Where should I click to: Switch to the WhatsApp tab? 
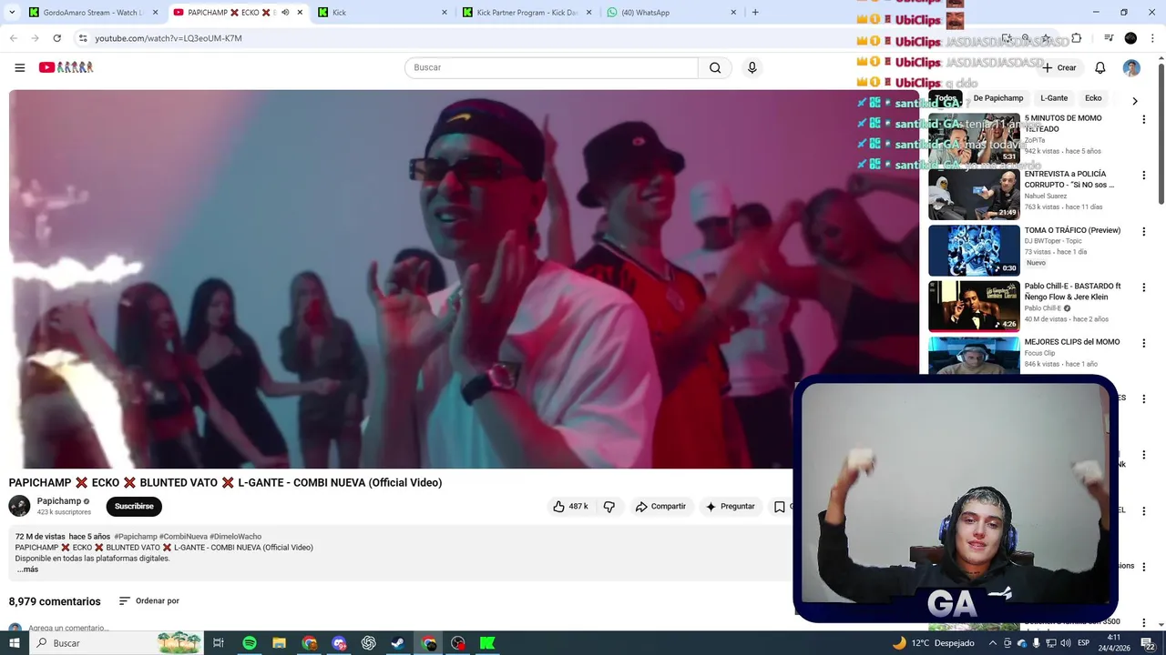[x=671, y=13]
